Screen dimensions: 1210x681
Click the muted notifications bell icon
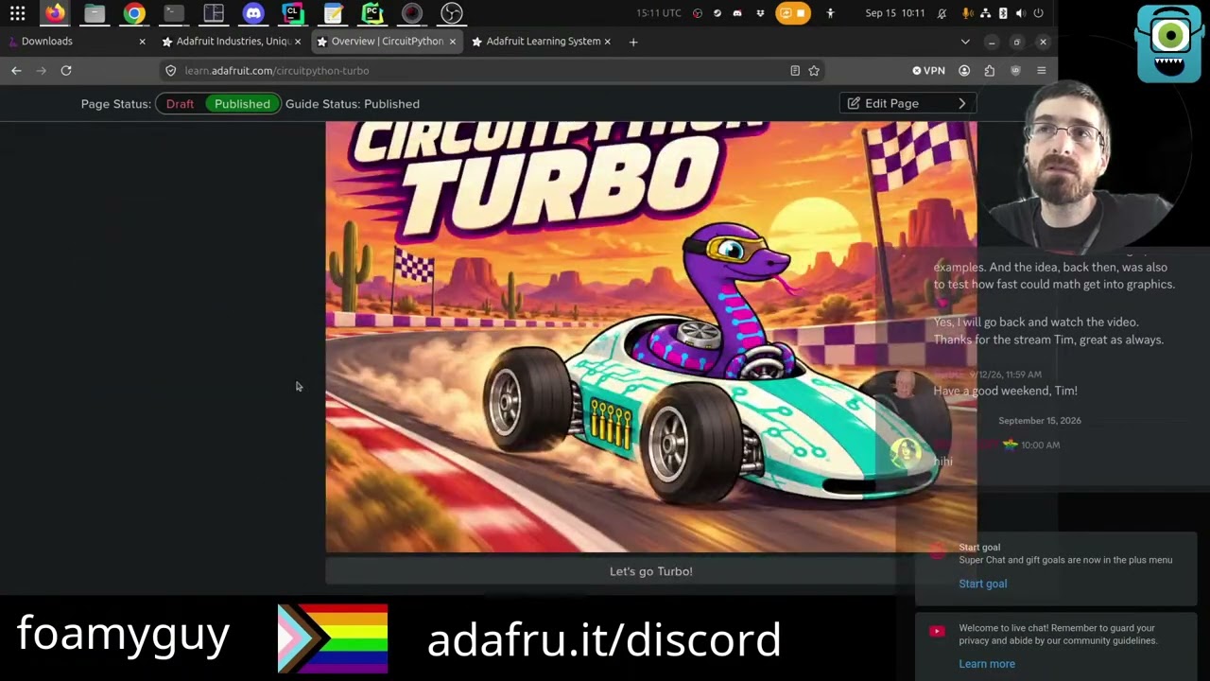tap(942, 13)
